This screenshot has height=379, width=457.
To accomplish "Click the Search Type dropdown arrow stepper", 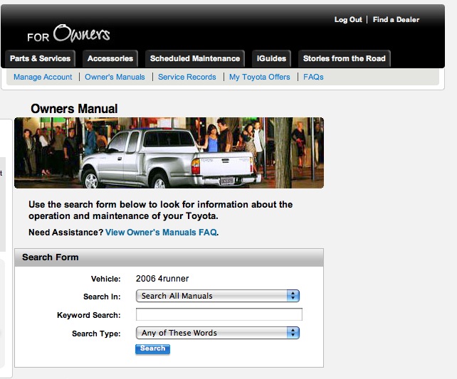I will pyautogui.click(x=293, y=333).
